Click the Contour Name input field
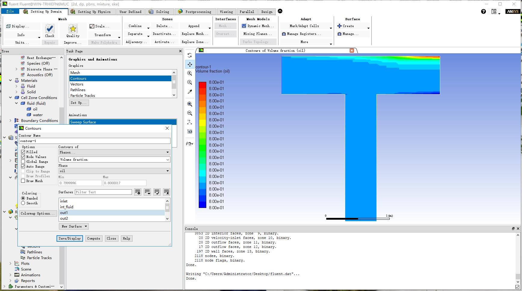Image resolution: width=522 pixels, height=291 pixels. point(95,141)
